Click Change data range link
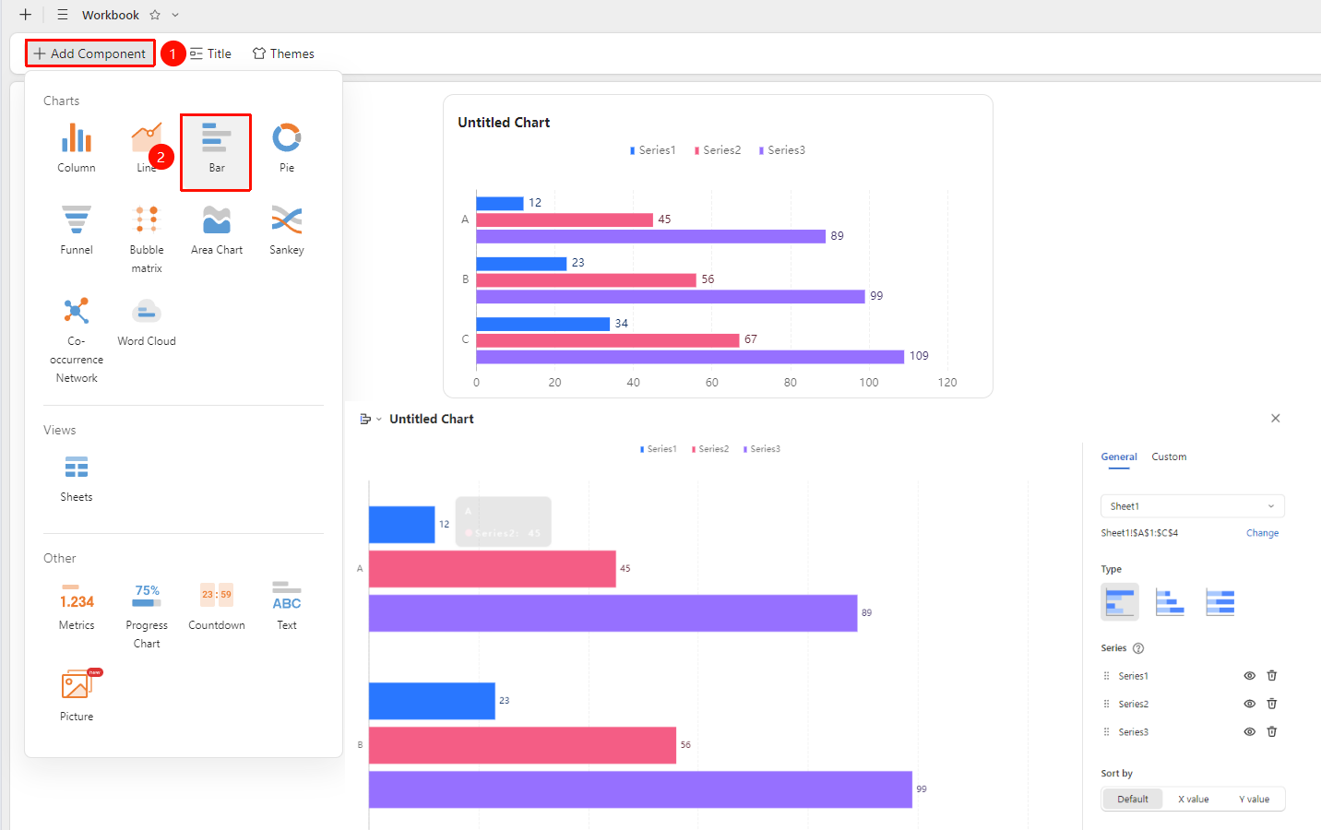Image resolution: width=1321 pixels, height=830 pixels. point(1262,533)
